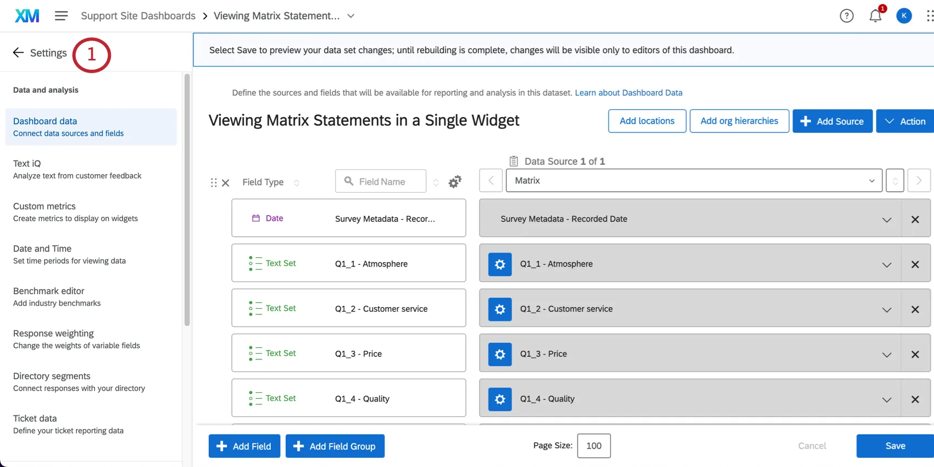Follow the Learn about Dashboard Data link
The width and height of the screenshot is (934, 467).
point(629,93)
